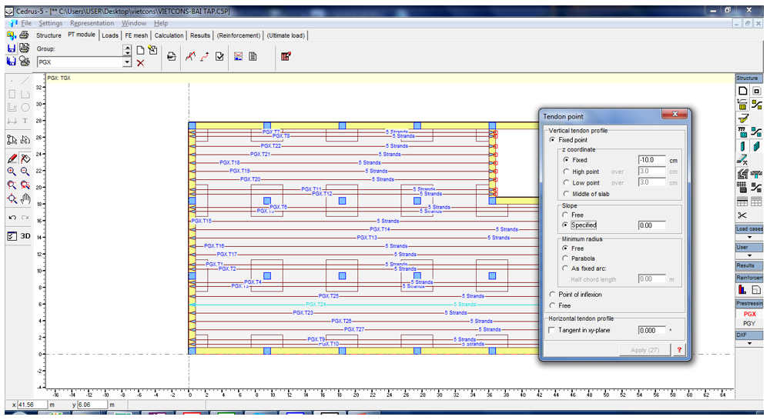Viewport: 770px width, 420px height.
Task: Click the red curved tendon arrow icon
Action: [205, 56]
